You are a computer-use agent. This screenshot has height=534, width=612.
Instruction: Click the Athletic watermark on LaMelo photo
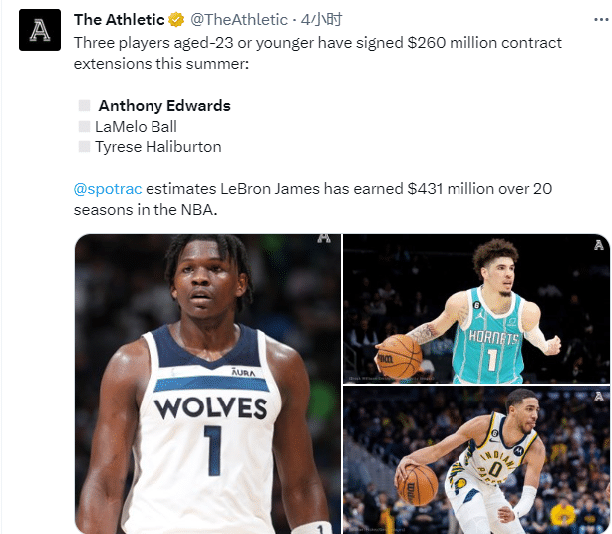pyautogui.click(x=599, y=245)
